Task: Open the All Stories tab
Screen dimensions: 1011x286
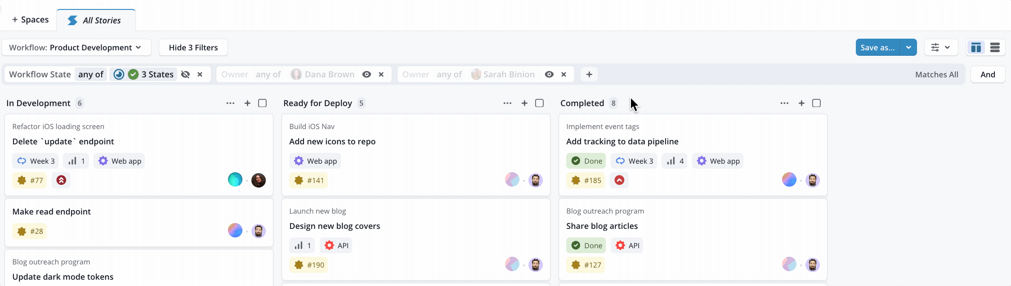Action: coord(96,20)
